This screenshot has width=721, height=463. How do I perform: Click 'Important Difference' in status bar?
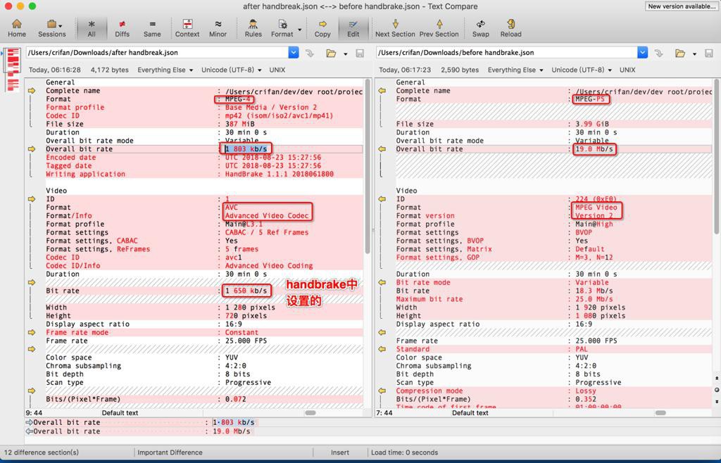coord(170,452)
